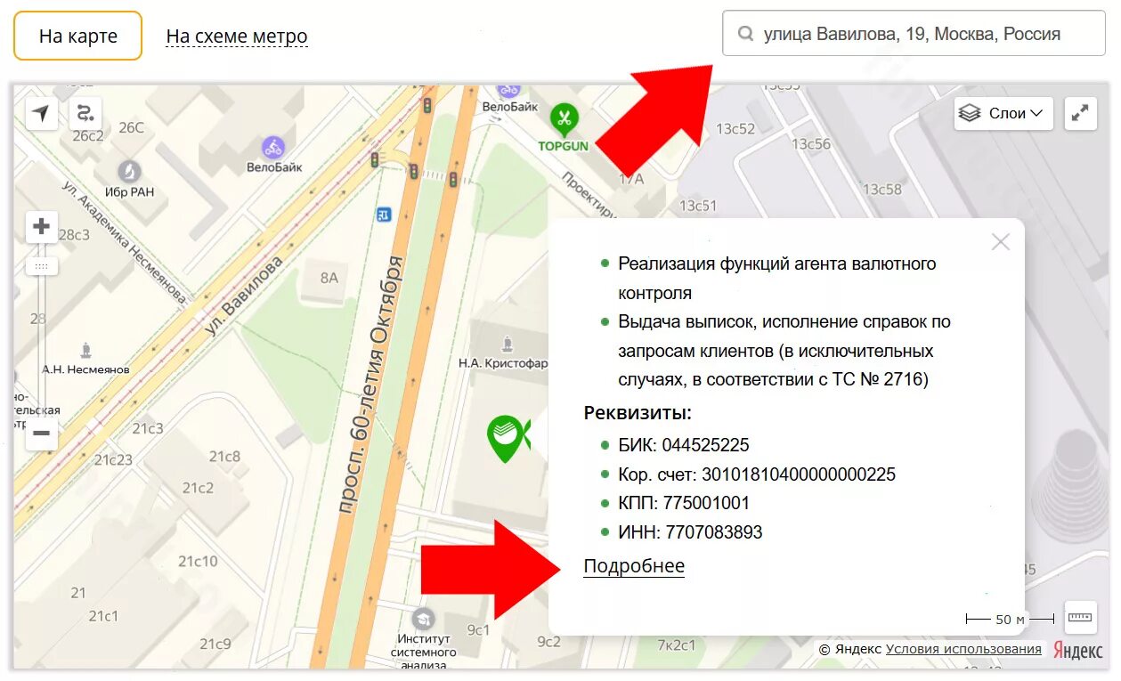This screenshot has width=1121, height=681.
Task: Activate the ruler measurement tool
Action: pyautogui.click(x=1080, y=617)
